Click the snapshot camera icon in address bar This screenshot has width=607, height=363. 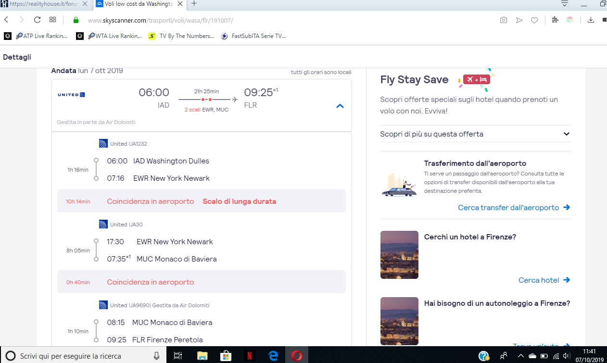pos(503,20)
